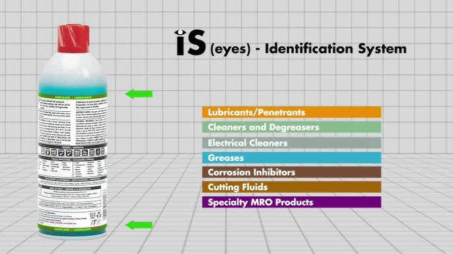This screenshot has width=453, height=254.
Task: Click the red spray can cap
Action: [x=73, y=39]
